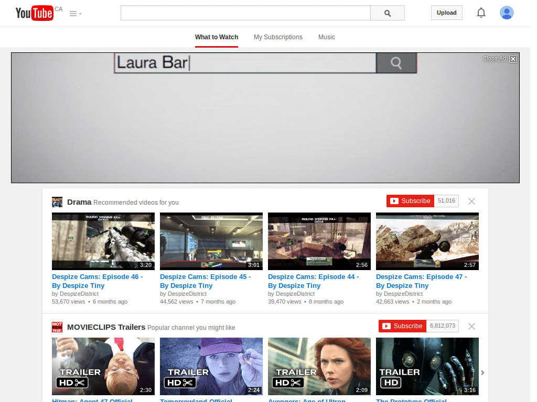
Task: Open DespizeDistrict under Episode 44
Action: [x=295, y=294]
